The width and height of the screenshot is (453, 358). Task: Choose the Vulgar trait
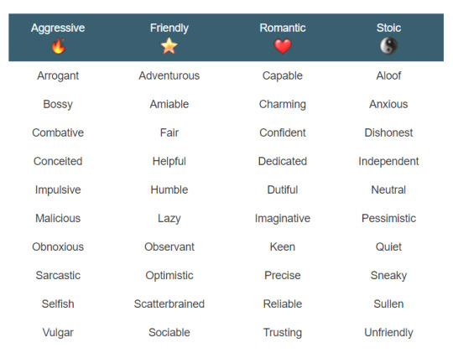click(58, 333)
